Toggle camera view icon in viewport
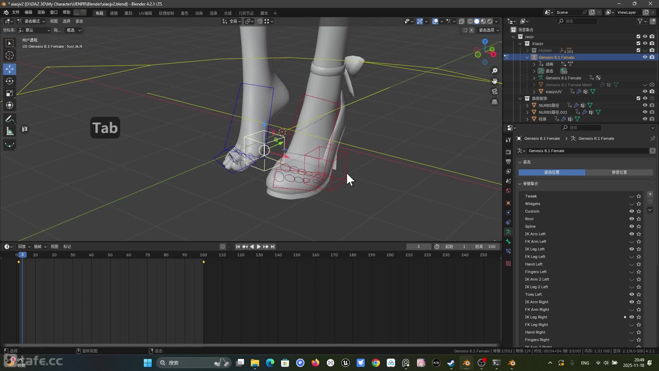Viewport: 659px width, 371px height. 495,92
